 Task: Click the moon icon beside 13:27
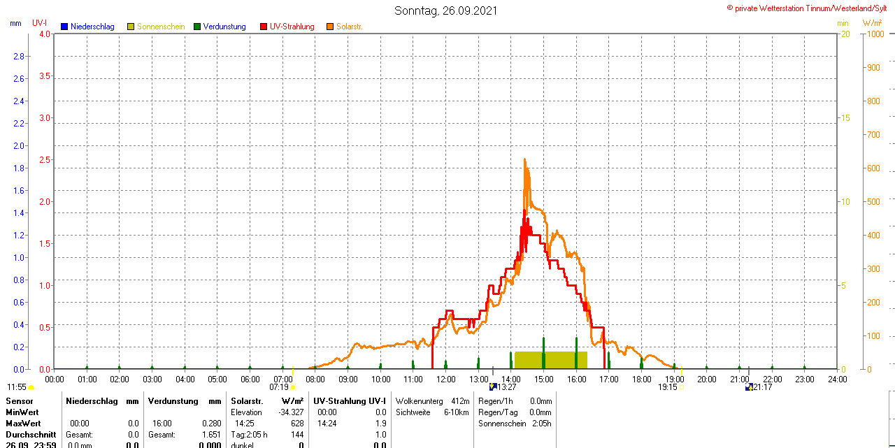(492, 386)
